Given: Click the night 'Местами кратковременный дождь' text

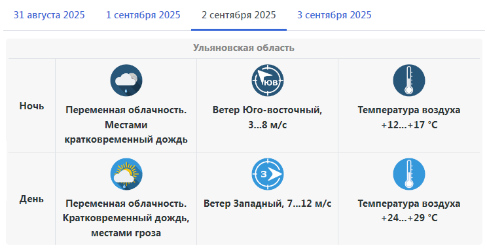Looking at the screenshot, I should coord(126,132).
